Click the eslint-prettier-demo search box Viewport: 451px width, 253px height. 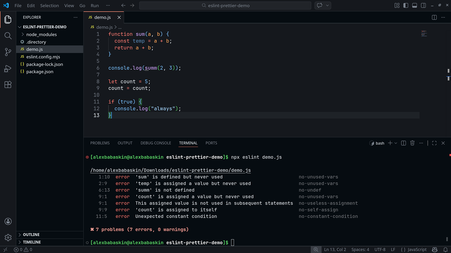tap(225, 6)
